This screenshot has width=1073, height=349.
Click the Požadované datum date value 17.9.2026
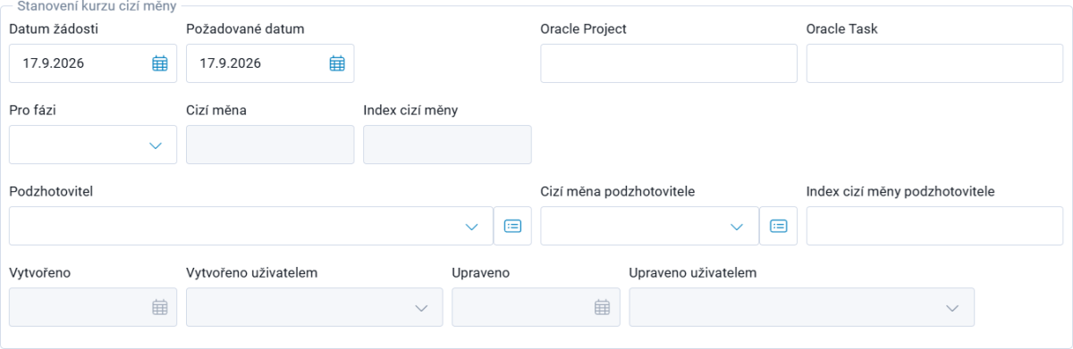(x=231, y=63)
